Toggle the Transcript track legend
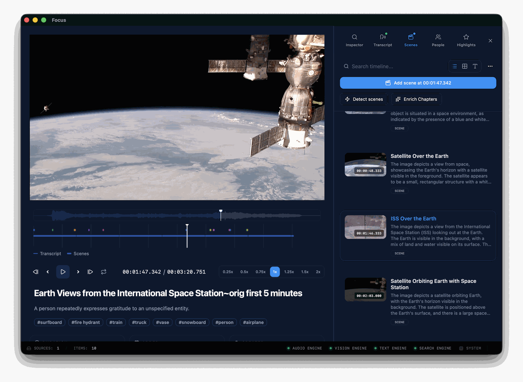Screen dimensions: 523x382 point(47,254)
